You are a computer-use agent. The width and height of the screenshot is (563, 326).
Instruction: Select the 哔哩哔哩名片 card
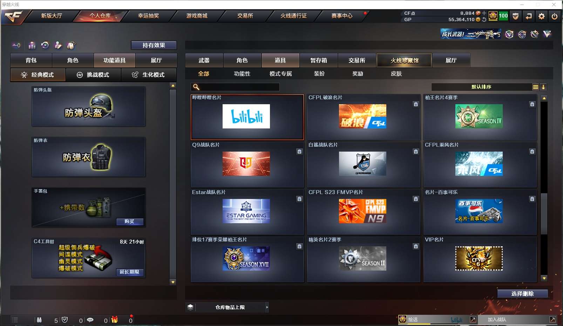pos(247,117)
